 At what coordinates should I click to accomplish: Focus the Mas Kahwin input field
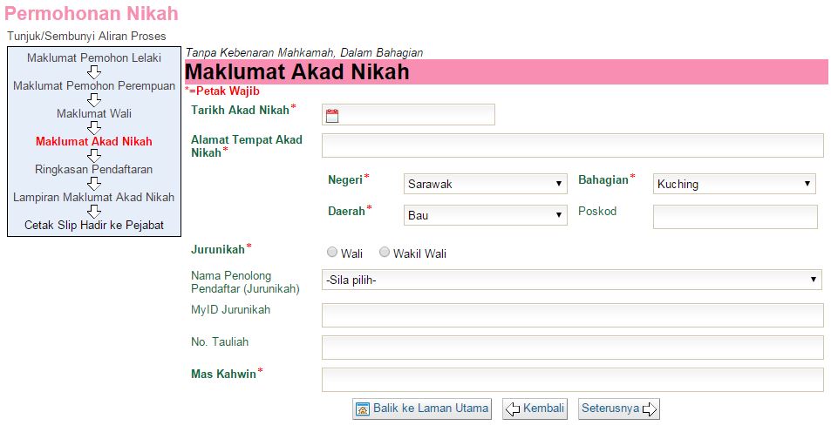tap(573, 380)
